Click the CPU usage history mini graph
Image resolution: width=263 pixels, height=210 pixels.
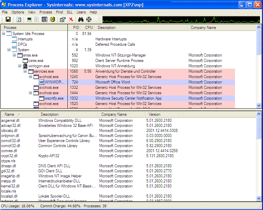pos(181,20)
